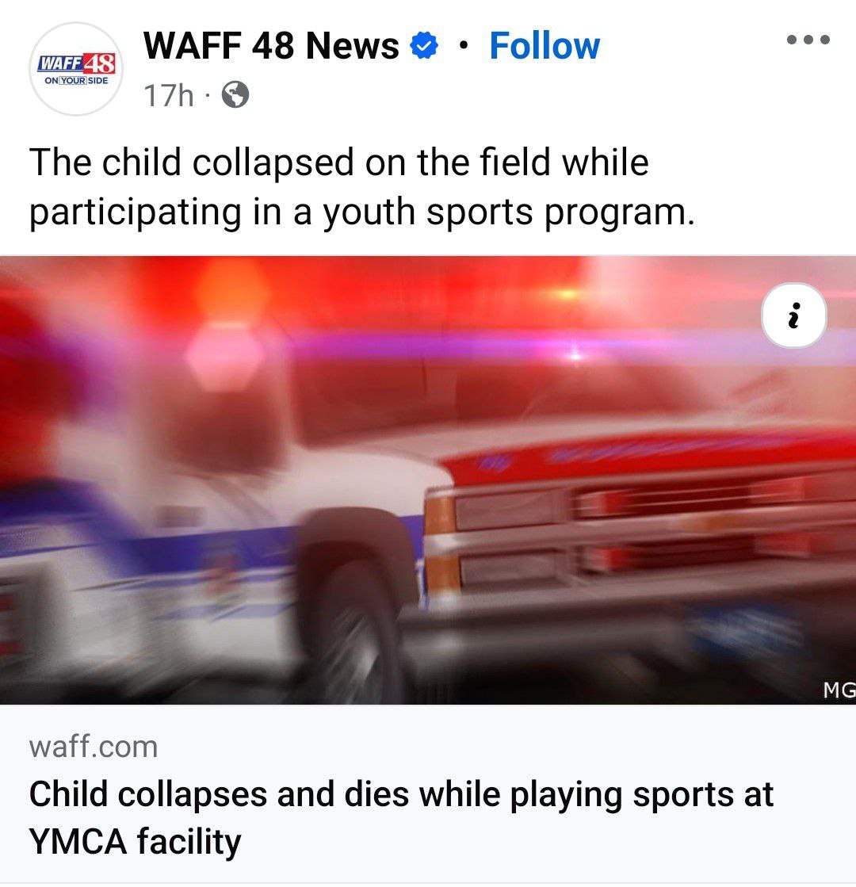Click the blue verified badge

click(424, 46)
